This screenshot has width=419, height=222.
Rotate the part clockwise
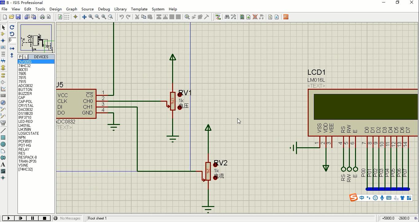(12, 27)
